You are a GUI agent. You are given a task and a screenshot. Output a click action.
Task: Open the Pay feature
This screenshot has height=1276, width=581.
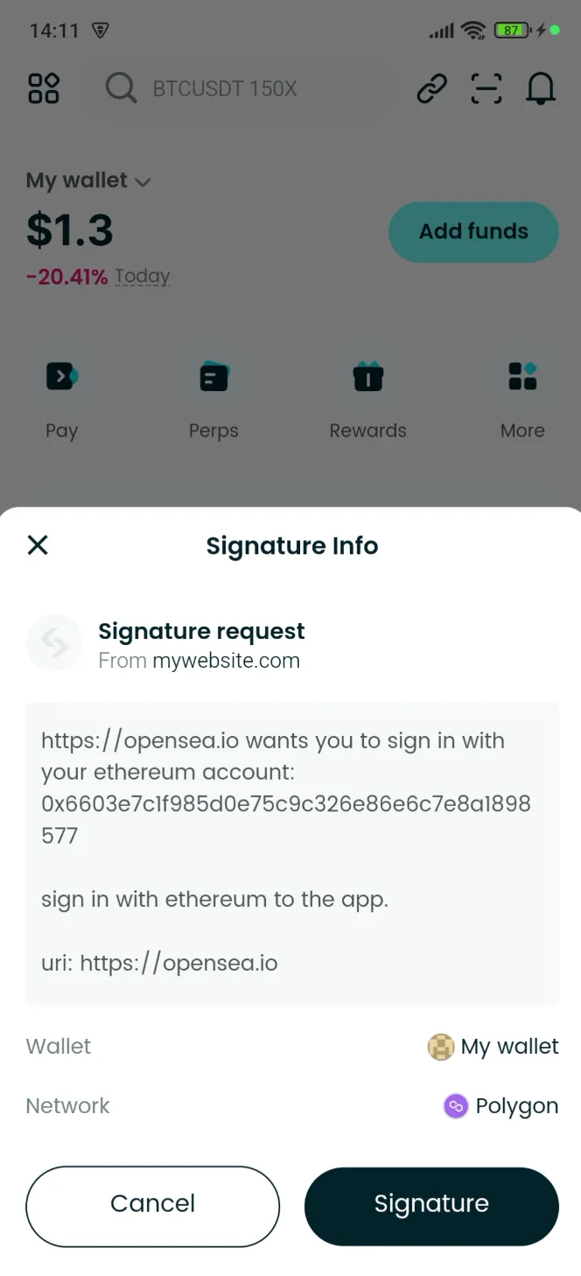click(x=61, y=375)
